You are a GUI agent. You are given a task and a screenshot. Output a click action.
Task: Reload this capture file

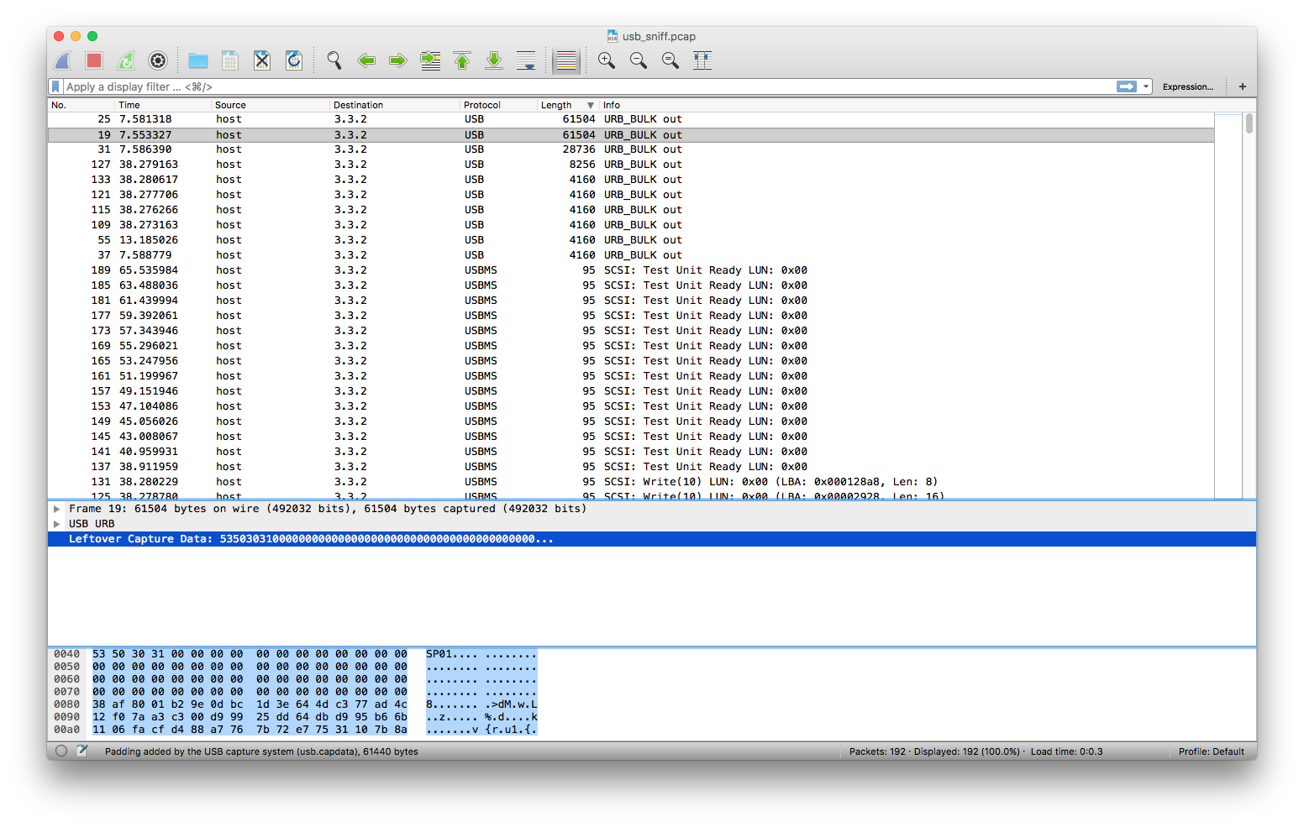click(294, 60)
